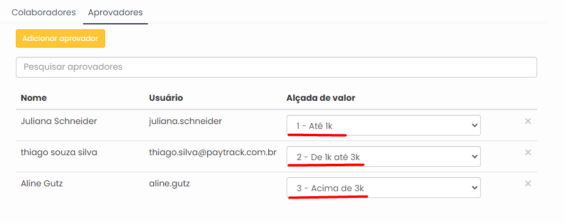Select the Aline Gutz name cell

coord(42,184)
